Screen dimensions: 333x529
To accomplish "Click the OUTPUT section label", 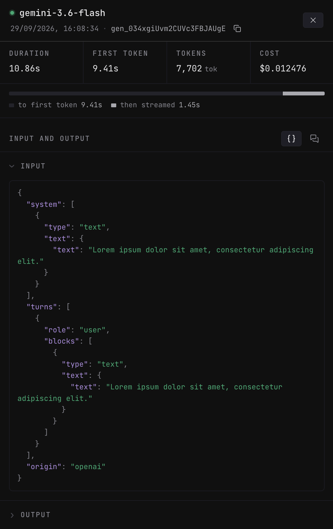I will 36,515.
